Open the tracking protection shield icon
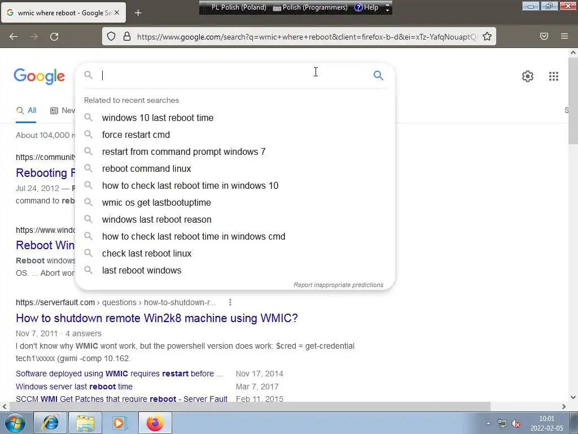 (111, 36)
